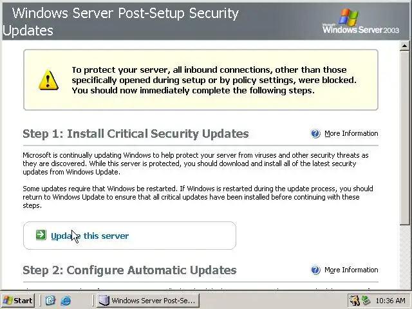Click the system clock showing 10:36 AM
Image resolution: width=412 pixels, height=309 pixels.
tap(390, 301)
